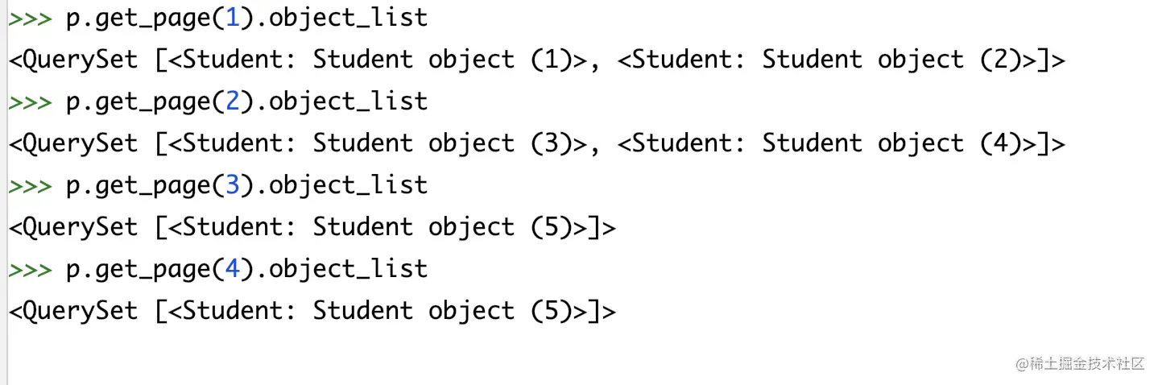Screen dimensions: 1158x385
Task: Click object_list after get_page(1)
Action: click(348, 19)
